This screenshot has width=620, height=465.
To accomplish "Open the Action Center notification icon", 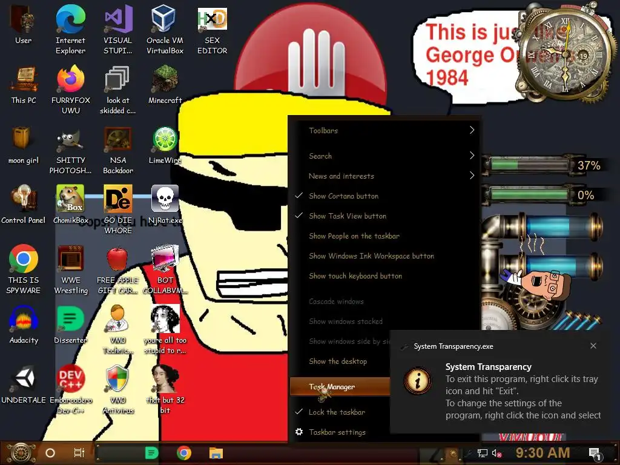I will tap(595, 454).
